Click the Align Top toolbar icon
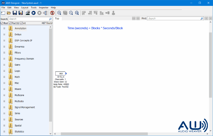The height and width of the screenshot is (136, 213). (x=96, y=13)
